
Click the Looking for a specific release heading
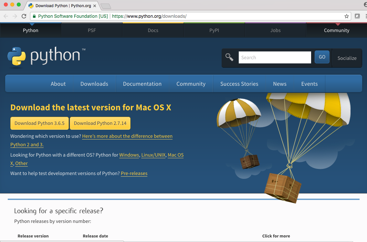coord(58,211)
